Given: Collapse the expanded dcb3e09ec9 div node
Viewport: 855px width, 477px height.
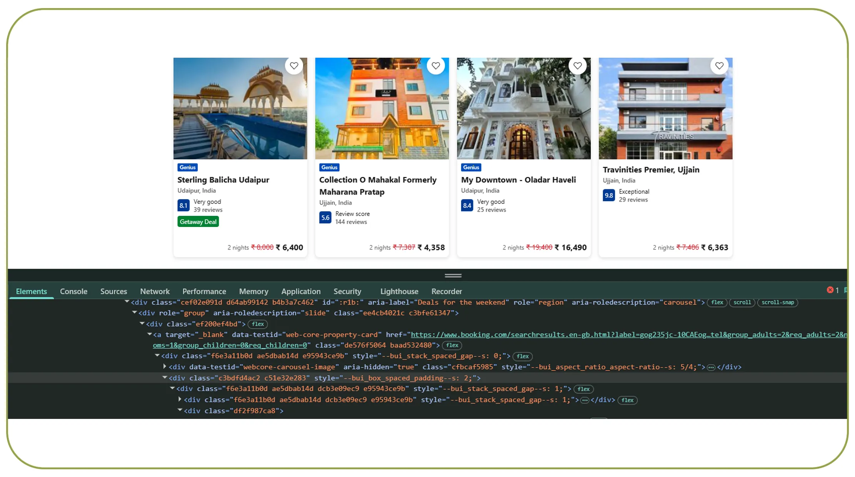Looking at the screenshot, I should (x=172, y=388).
